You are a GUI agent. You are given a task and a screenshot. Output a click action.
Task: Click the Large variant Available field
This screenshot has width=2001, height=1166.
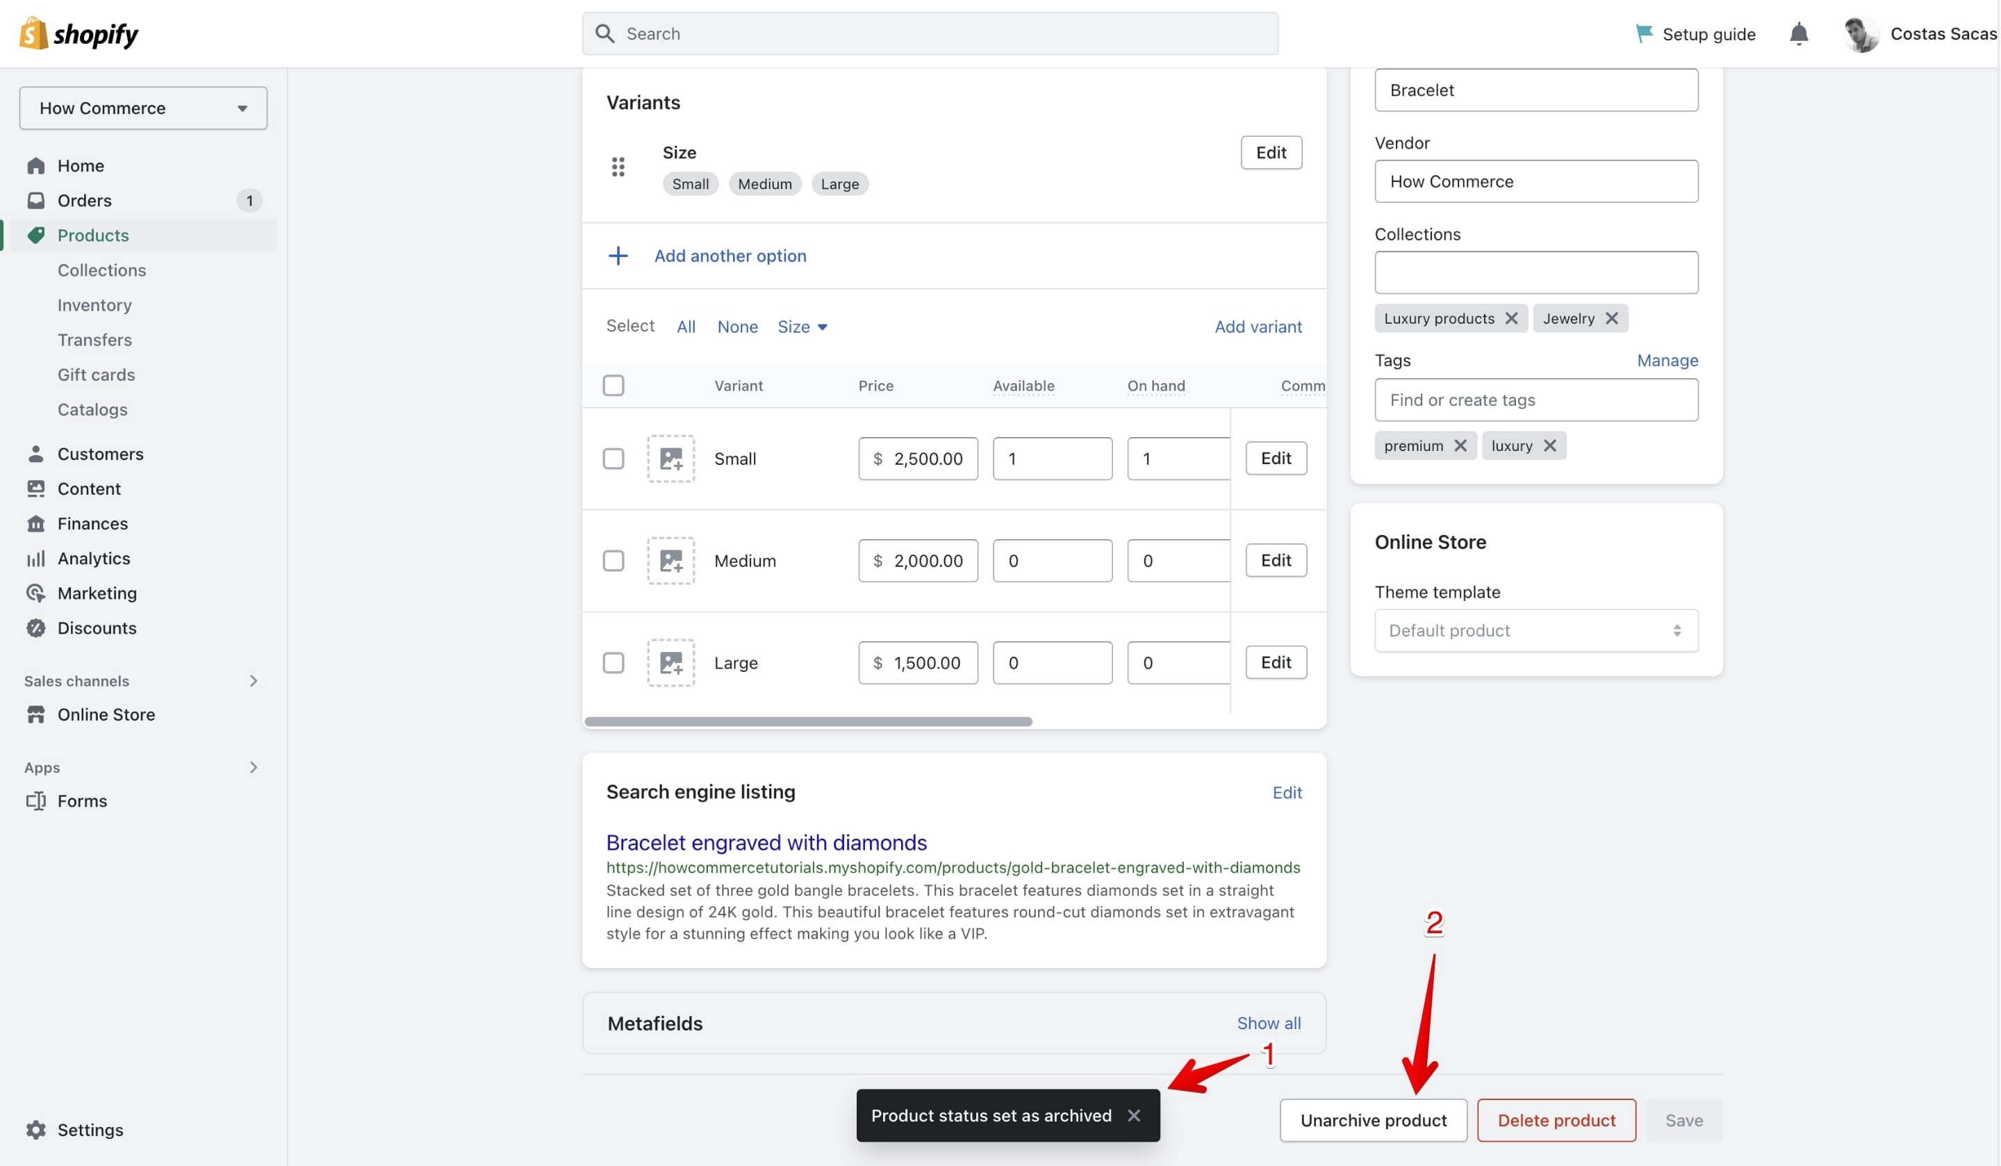pos(1052,662)
